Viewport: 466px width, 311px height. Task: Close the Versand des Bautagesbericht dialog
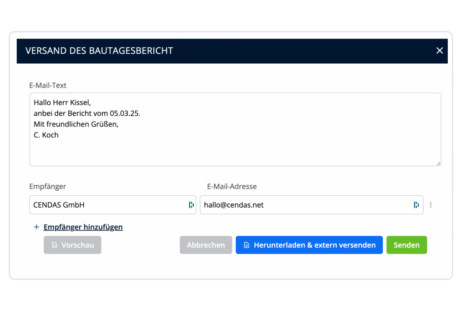click(440, 51)
